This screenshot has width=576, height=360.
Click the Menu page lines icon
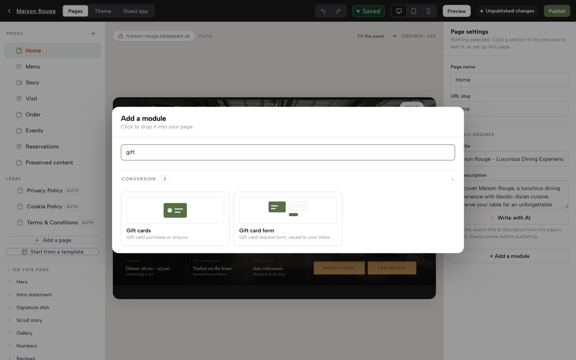(x=19, y=67)
